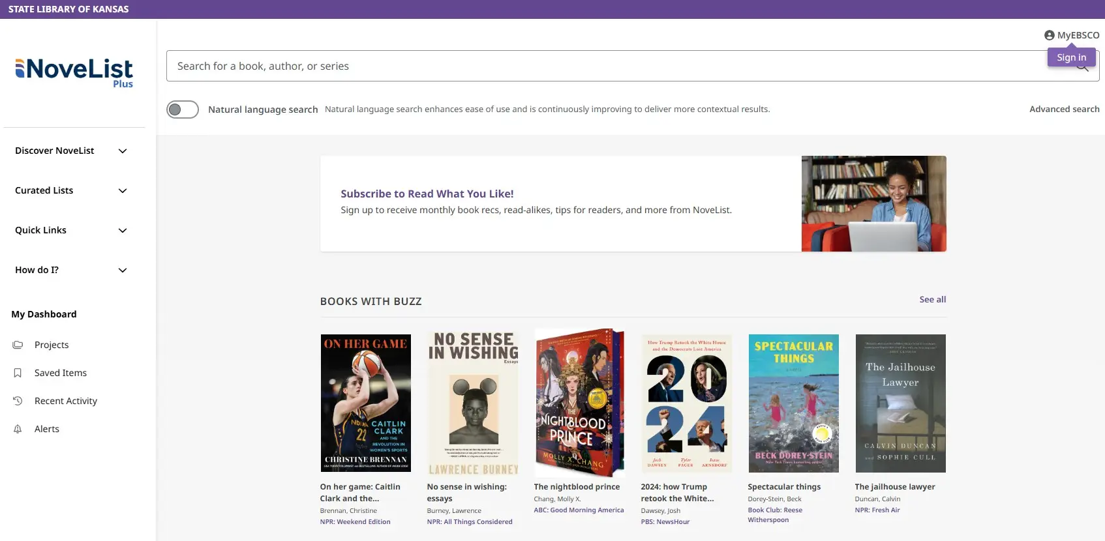Click the My Dashboard heading
The width and height of the screenshot is (1105, 541).
click(44, 314)
